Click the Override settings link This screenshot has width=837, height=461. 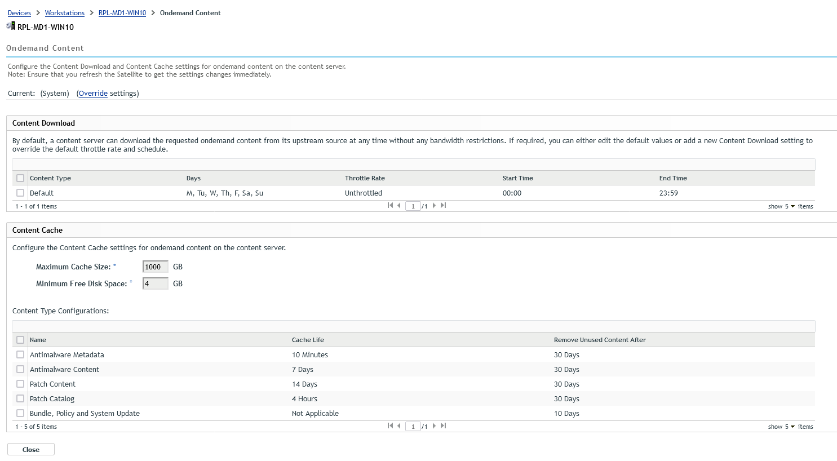93,94
